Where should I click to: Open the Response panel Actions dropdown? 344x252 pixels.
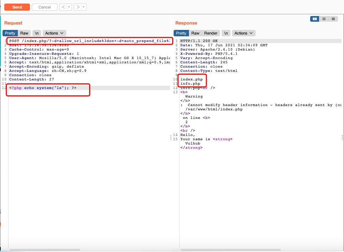[x=243, y=33]
